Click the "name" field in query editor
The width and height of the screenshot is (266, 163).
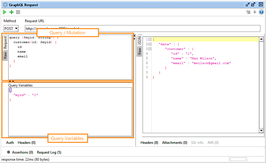point(21,52)
